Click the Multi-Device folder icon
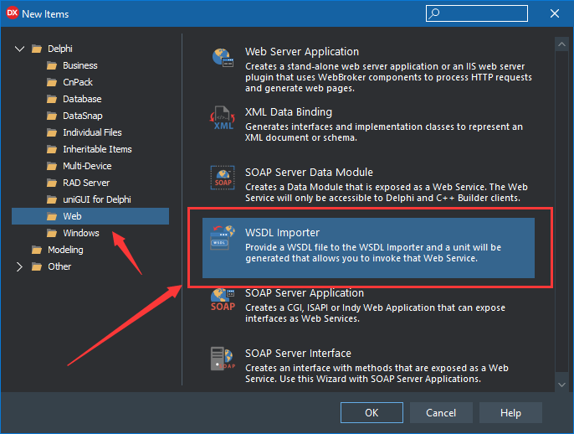The height and width of the screenshot is (434, 574). point(52,166)
